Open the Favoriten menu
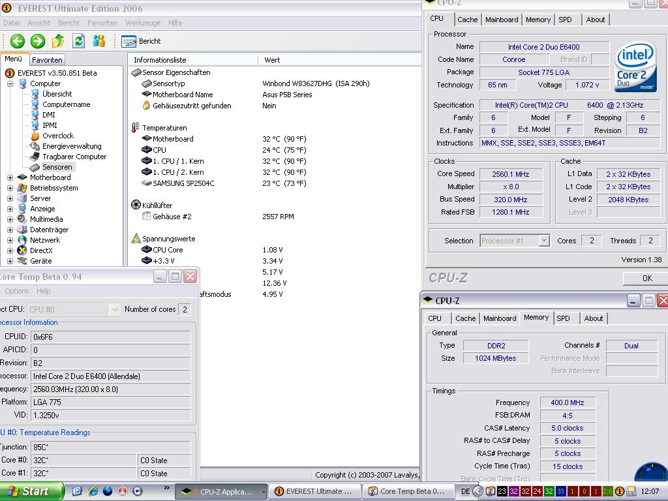The width and height of the screenshot is (668, 501). click(102, 23)
